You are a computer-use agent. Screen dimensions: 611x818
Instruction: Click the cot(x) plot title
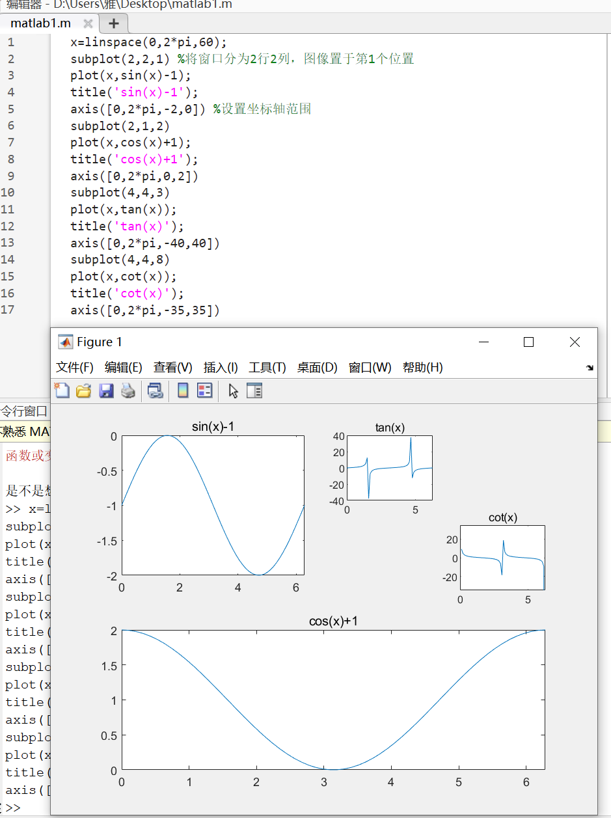[503, 517]
